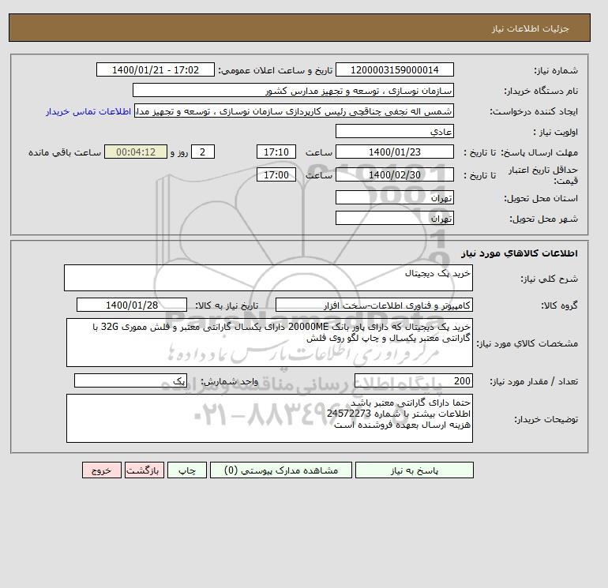
Task: Click the جزئیات اطلاعات نیاز header title
Action: (x=530, y=28)
